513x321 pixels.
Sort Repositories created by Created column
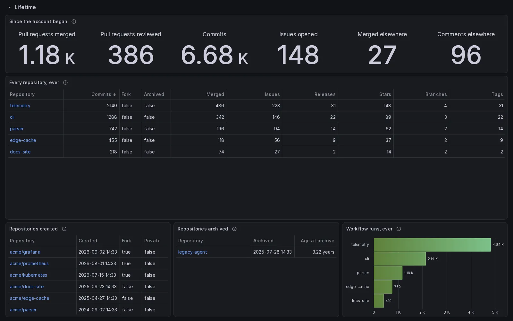point(88,241)
